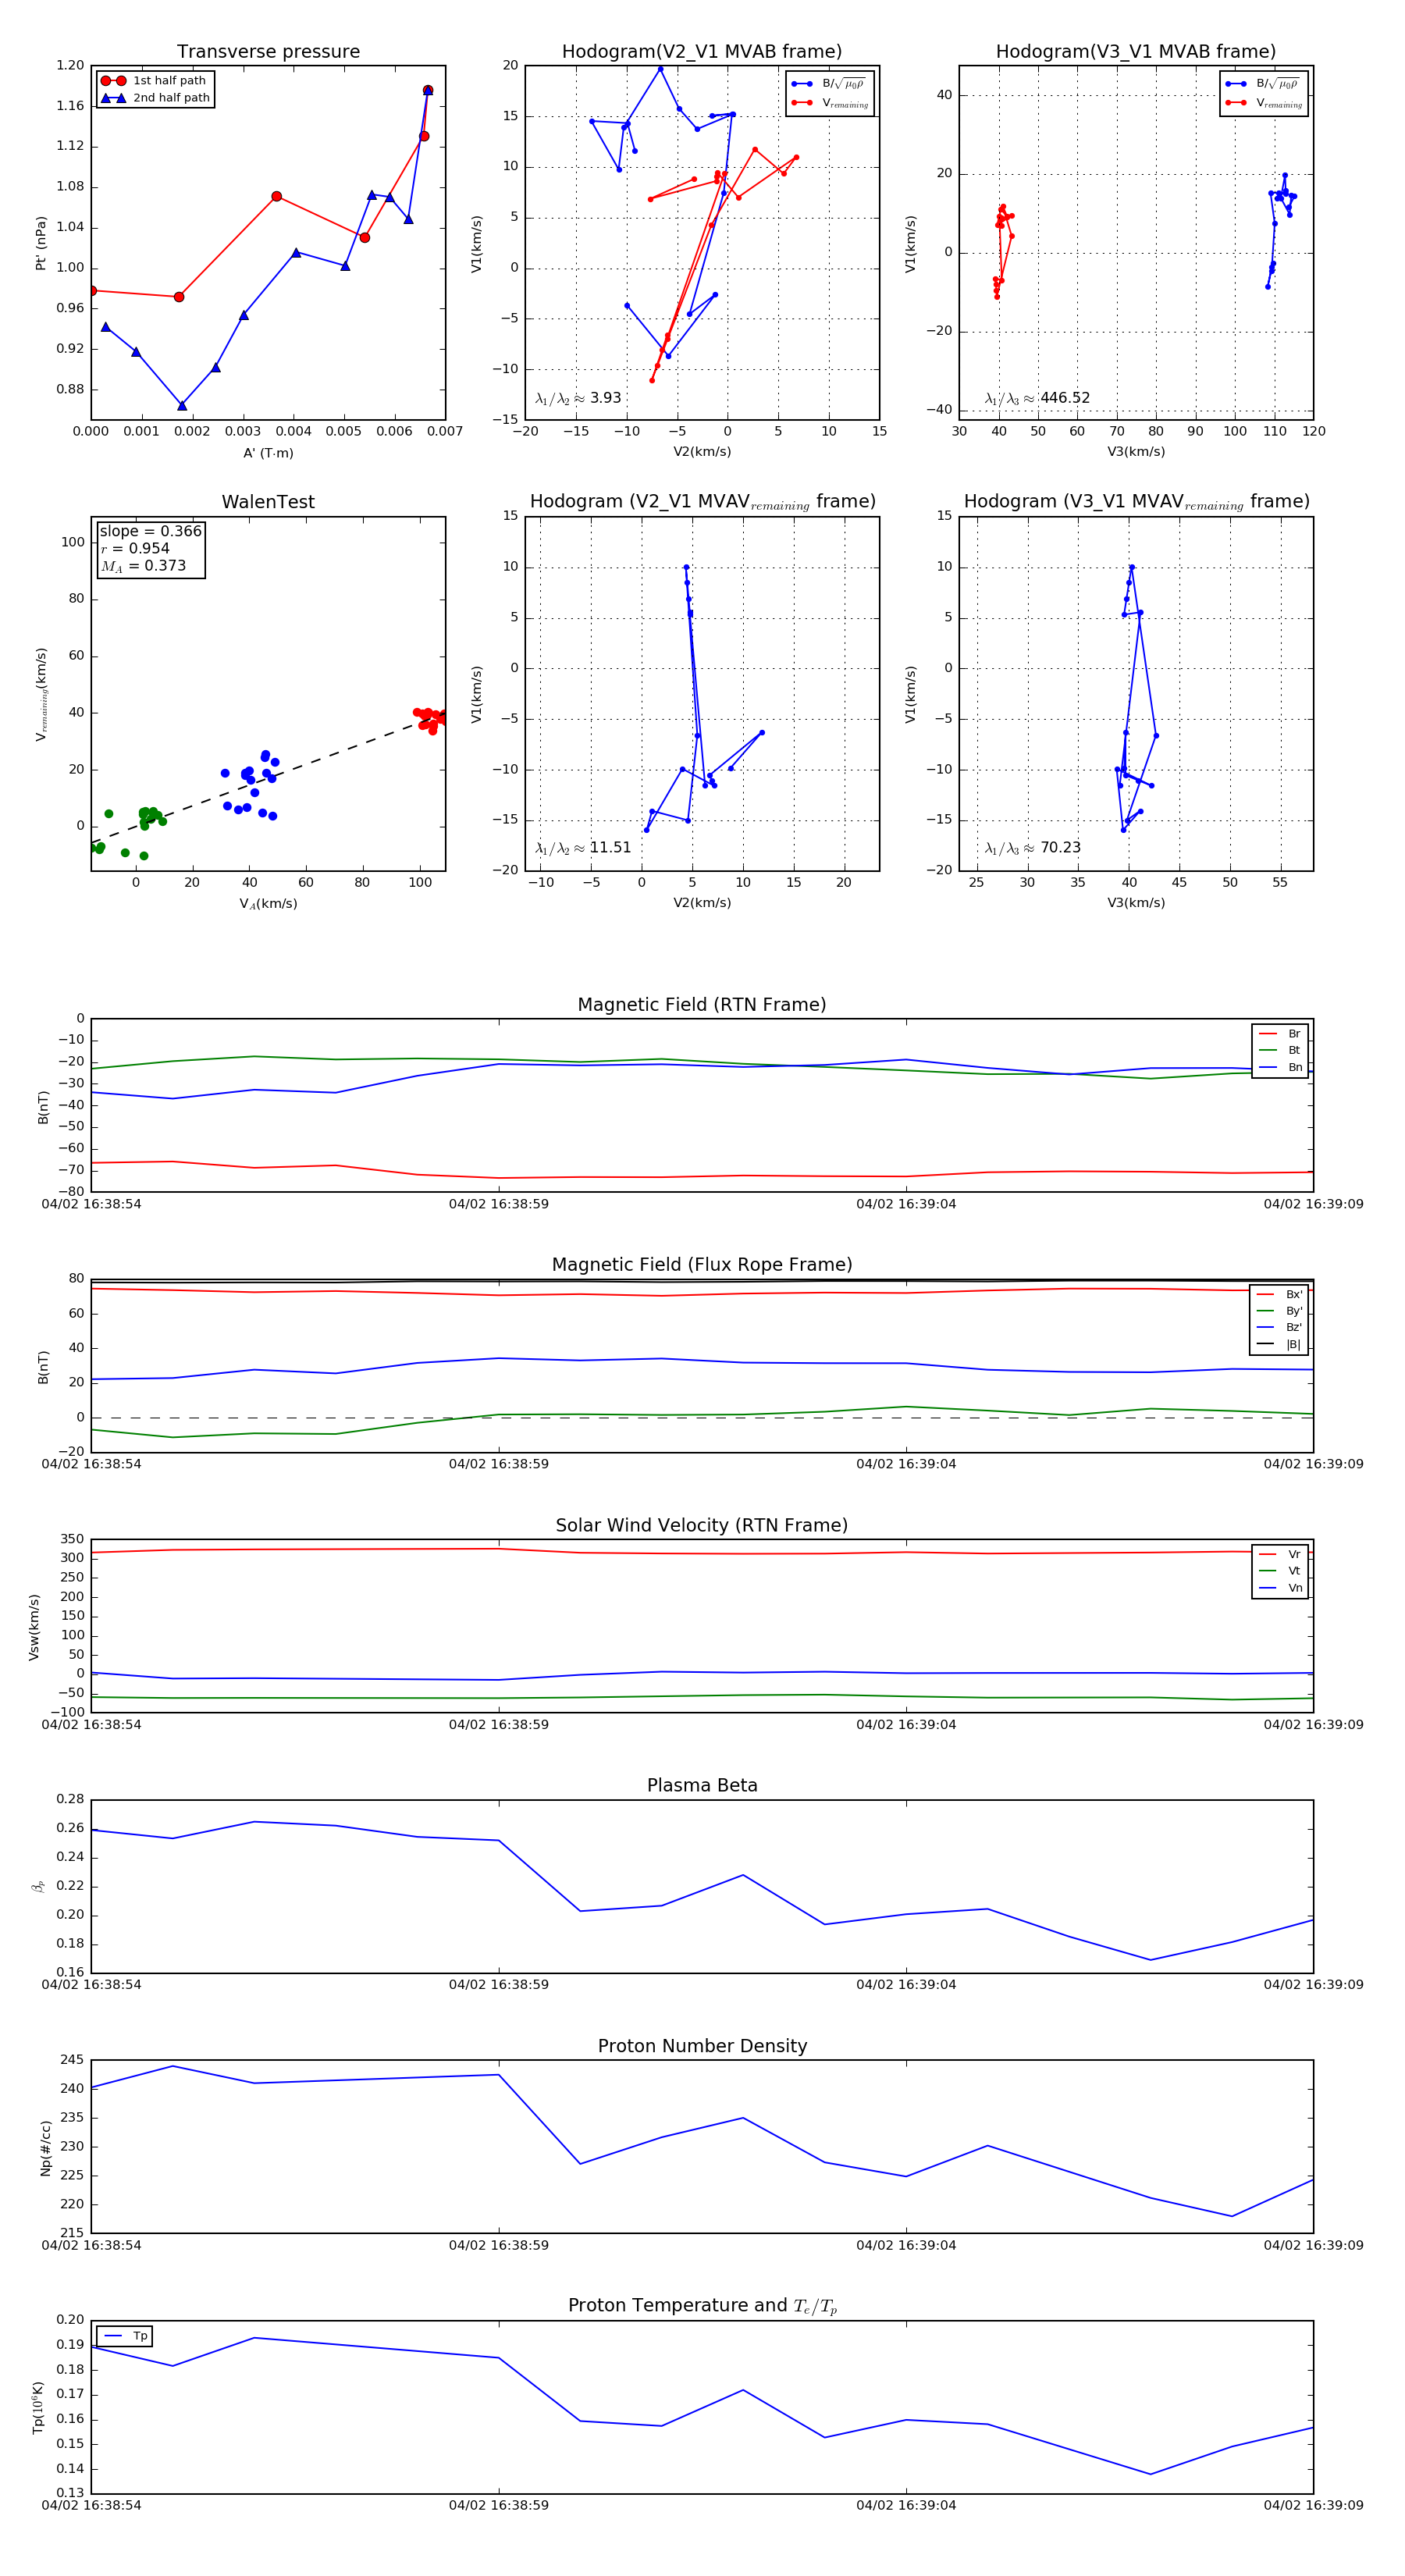Select the 'Vn' legend entry

pyautogui.click(x=1280, y=1588)
